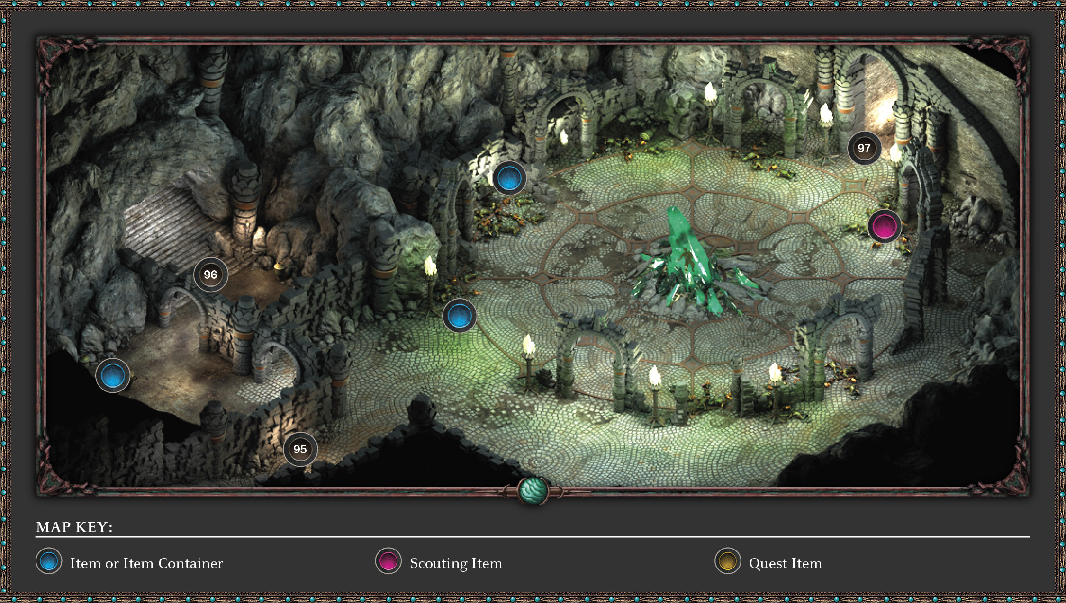
Task: Click the "Item or Item Container" legend label
Action: (x=146, y=563)
